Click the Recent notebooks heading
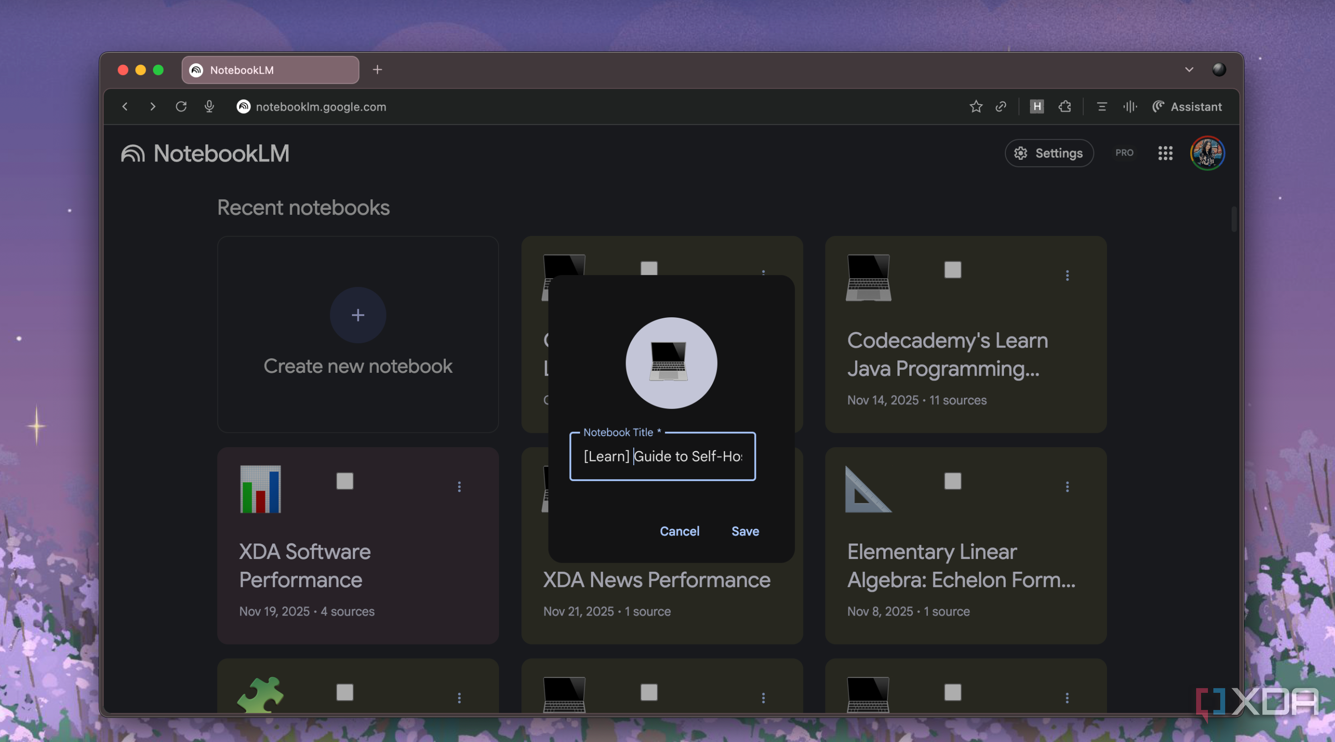The height and width of the screenshot is (742, 1335). point(303,208)
